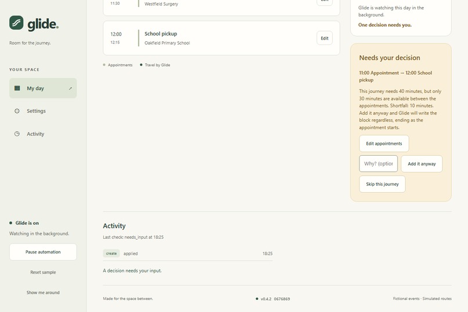Image resolution: width=468 pixels, height=312 pixels.
Task: Click '11:00 Appointment → 12:00 School pickup' text
Action: click(x=395, y=77)
